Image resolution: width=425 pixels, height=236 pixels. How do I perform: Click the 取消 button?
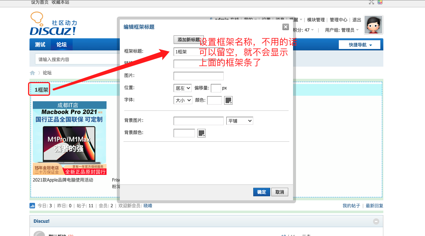point(280,192)
